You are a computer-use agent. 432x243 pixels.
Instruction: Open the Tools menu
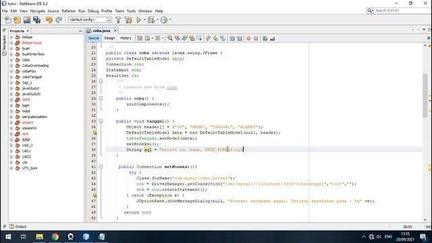click(131, 11)
